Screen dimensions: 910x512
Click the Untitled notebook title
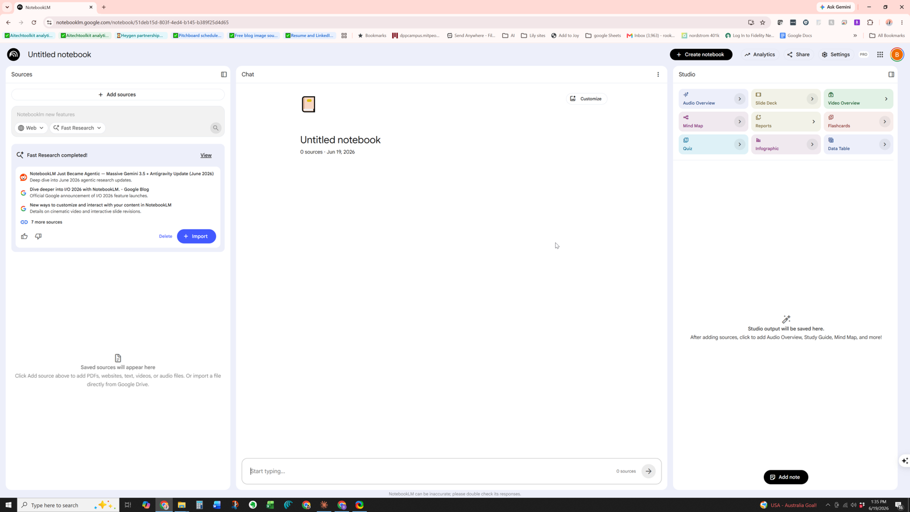point(59,55)
